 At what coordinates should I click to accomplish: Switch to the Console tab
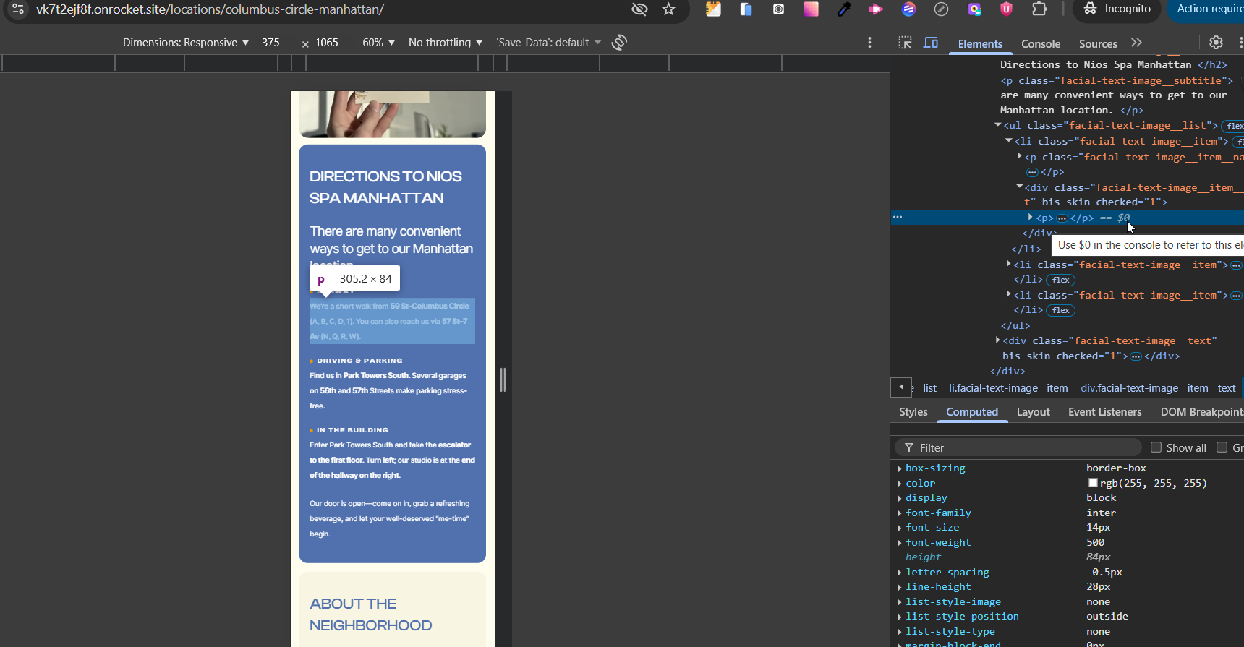[1041, 43]
